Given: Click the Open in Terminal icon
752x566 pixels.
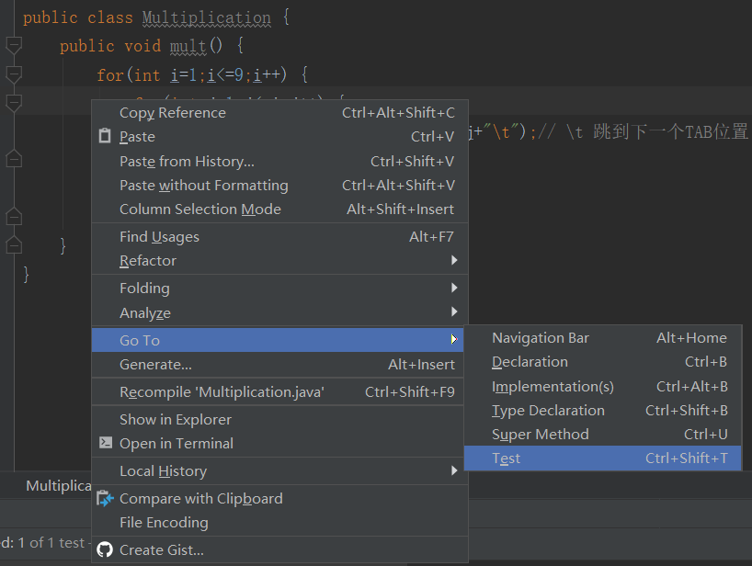Looking at the screenshot, I should pyautogui.click(x=106, y=442).
